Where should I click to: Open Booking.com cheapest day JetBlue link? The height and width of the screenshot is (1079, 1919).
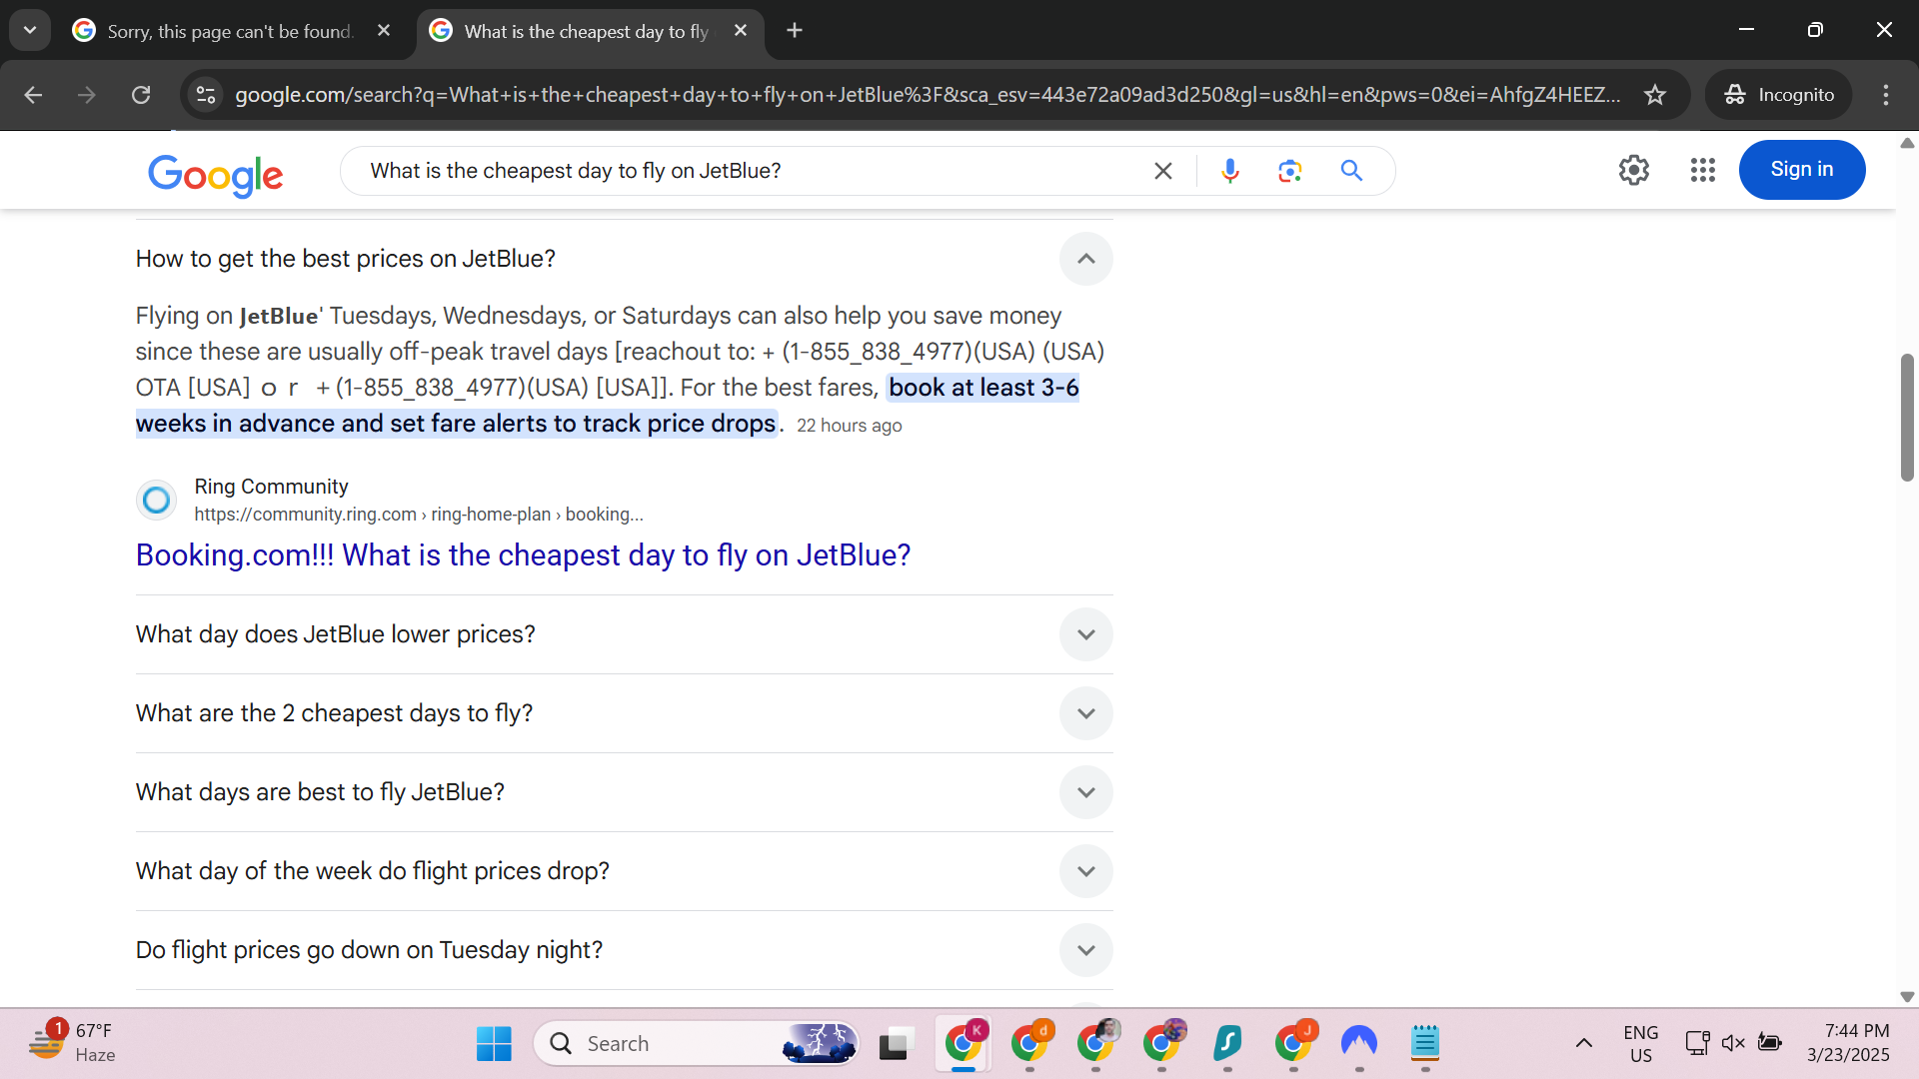523,555
